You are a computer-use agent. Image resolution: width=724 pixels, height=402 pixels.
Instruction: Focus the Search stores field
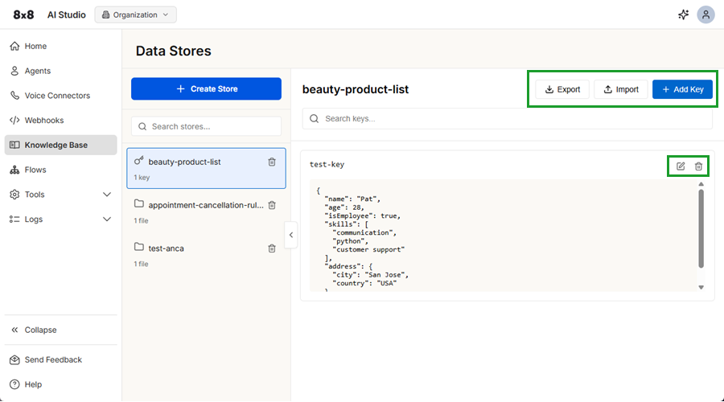point(206,126)
